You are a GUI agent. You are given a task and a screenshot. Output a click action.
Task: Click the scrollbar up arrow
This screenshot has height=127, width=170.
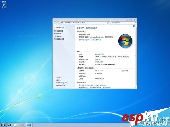(x=136, y=26)
